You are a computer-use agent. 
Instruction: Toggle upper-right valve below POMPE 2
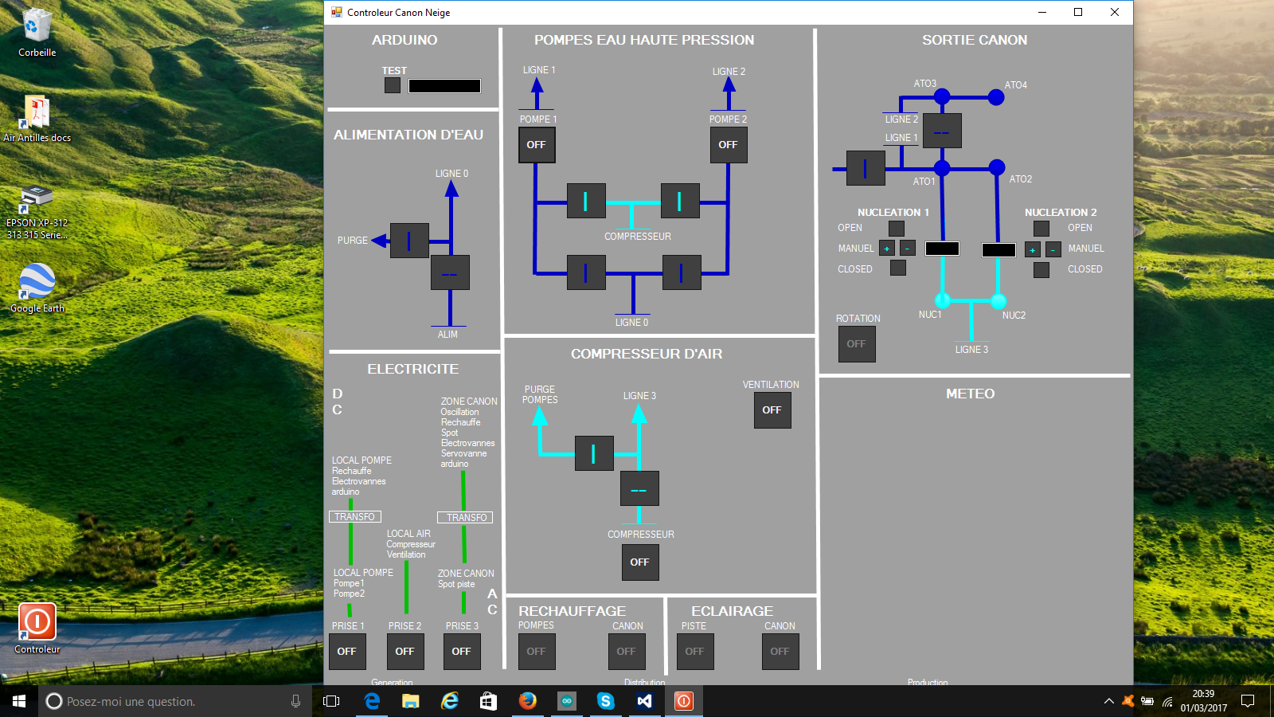coord(680,201)
